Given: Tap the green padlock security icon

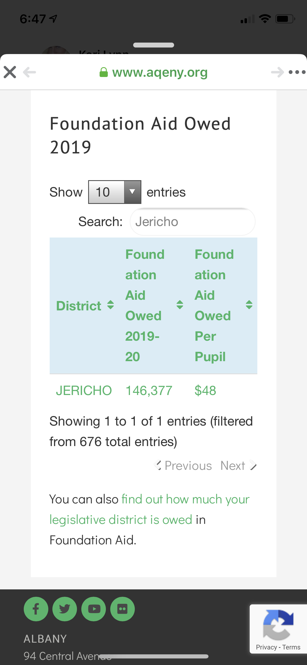Looking at the screenshot, I should 103,72.
